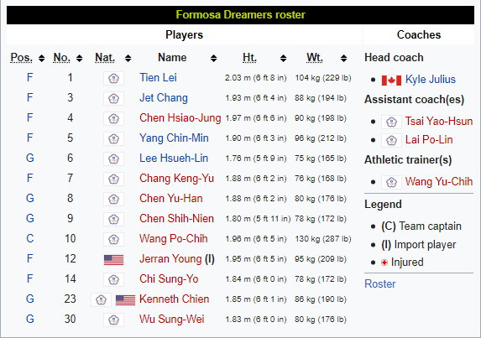Sort roster by Ht. height column
Image resolution: width=481 pixels, height=338 pixels.
[x=283, y=58]
